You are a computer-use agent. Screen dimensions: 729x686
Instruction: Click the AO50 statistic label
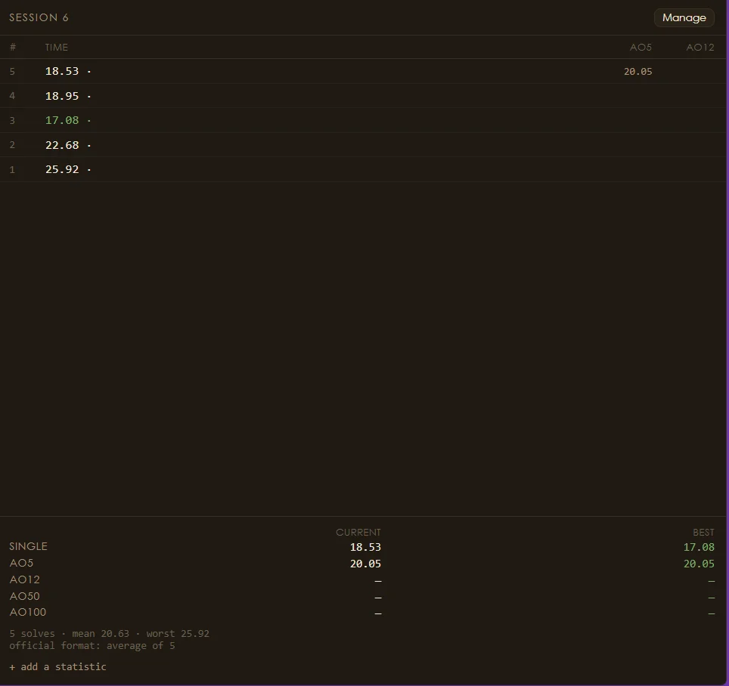[25, 596]
